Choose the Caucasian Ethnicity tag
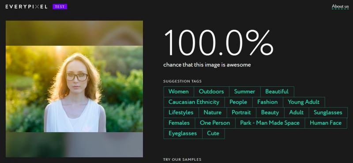The image size is (353, 163). [194, 102]
